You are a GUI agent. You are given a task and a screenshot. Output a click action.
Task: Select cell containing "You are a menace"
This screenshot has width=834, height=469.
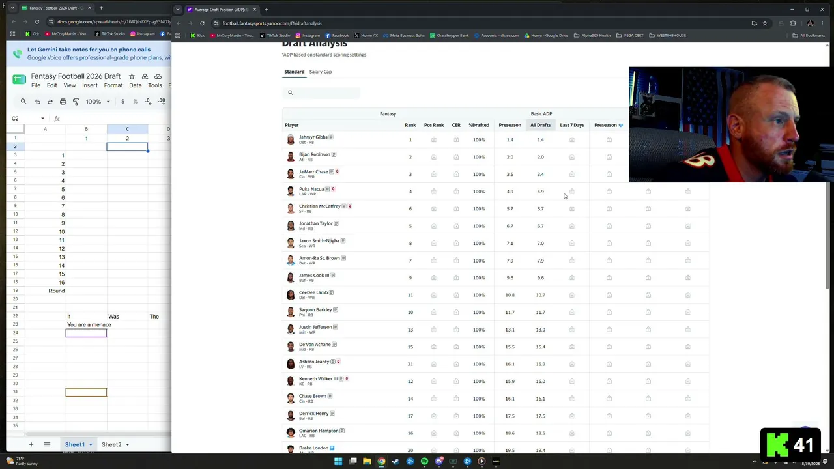tap(89, 325)
